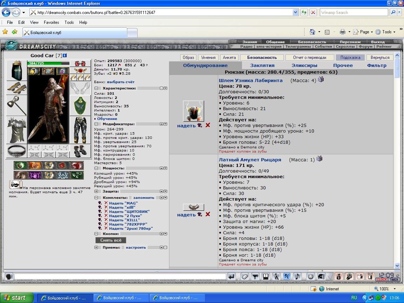The width and height of the screenshot is (404, 303).
Task: Click the gift icon beside Шлем Узника Лабиринта
Action: (321, 79)
